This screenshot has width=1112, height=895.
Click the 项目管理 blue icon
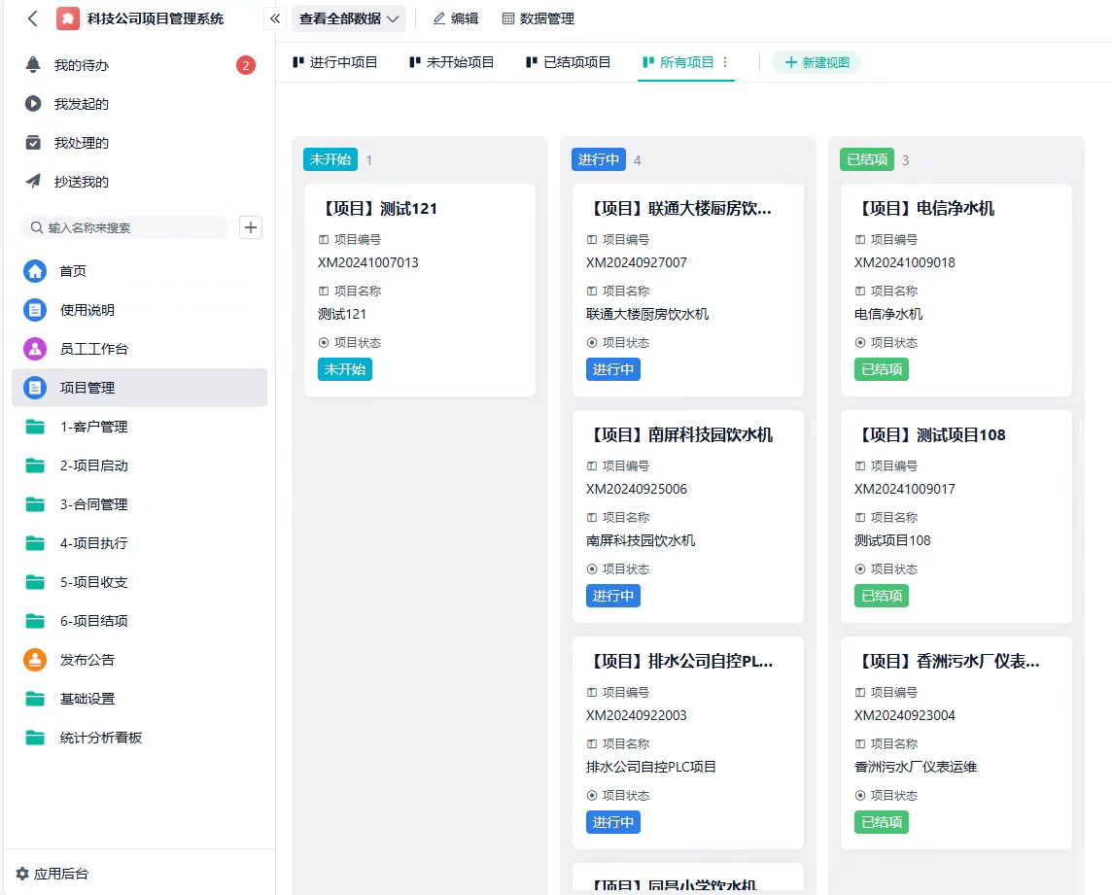pos(35,388)
